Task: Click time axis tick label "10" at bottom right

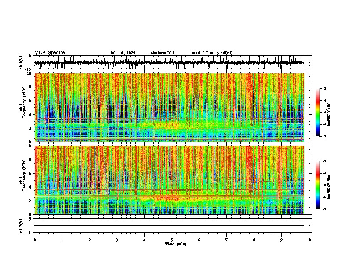Action: pyautogui.click(x=309, y=240)
